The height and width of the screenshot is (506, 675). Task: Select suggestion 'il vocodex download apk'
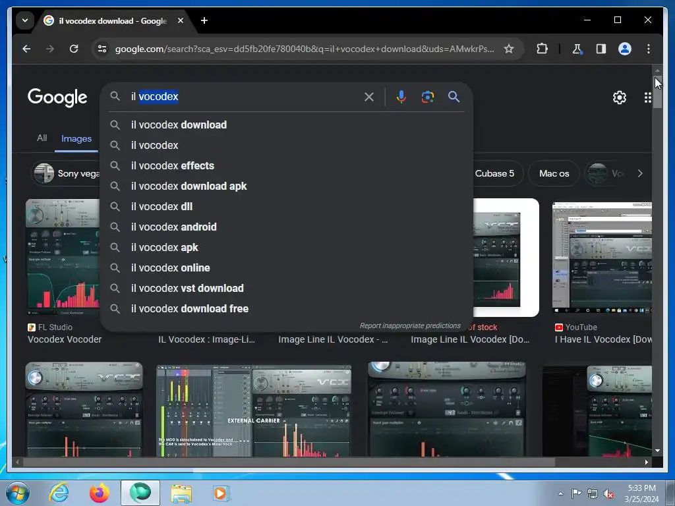pyautogui.click(x=287, y=186)
